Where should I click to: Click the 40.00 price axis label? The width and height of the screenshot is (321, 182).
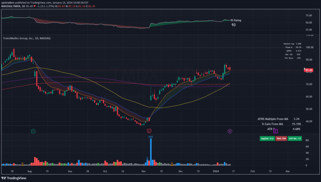[x=310, y=121]
